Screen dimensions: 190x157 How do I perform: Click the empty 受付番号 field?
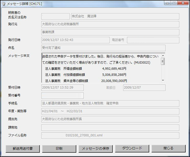coord(62,96)
